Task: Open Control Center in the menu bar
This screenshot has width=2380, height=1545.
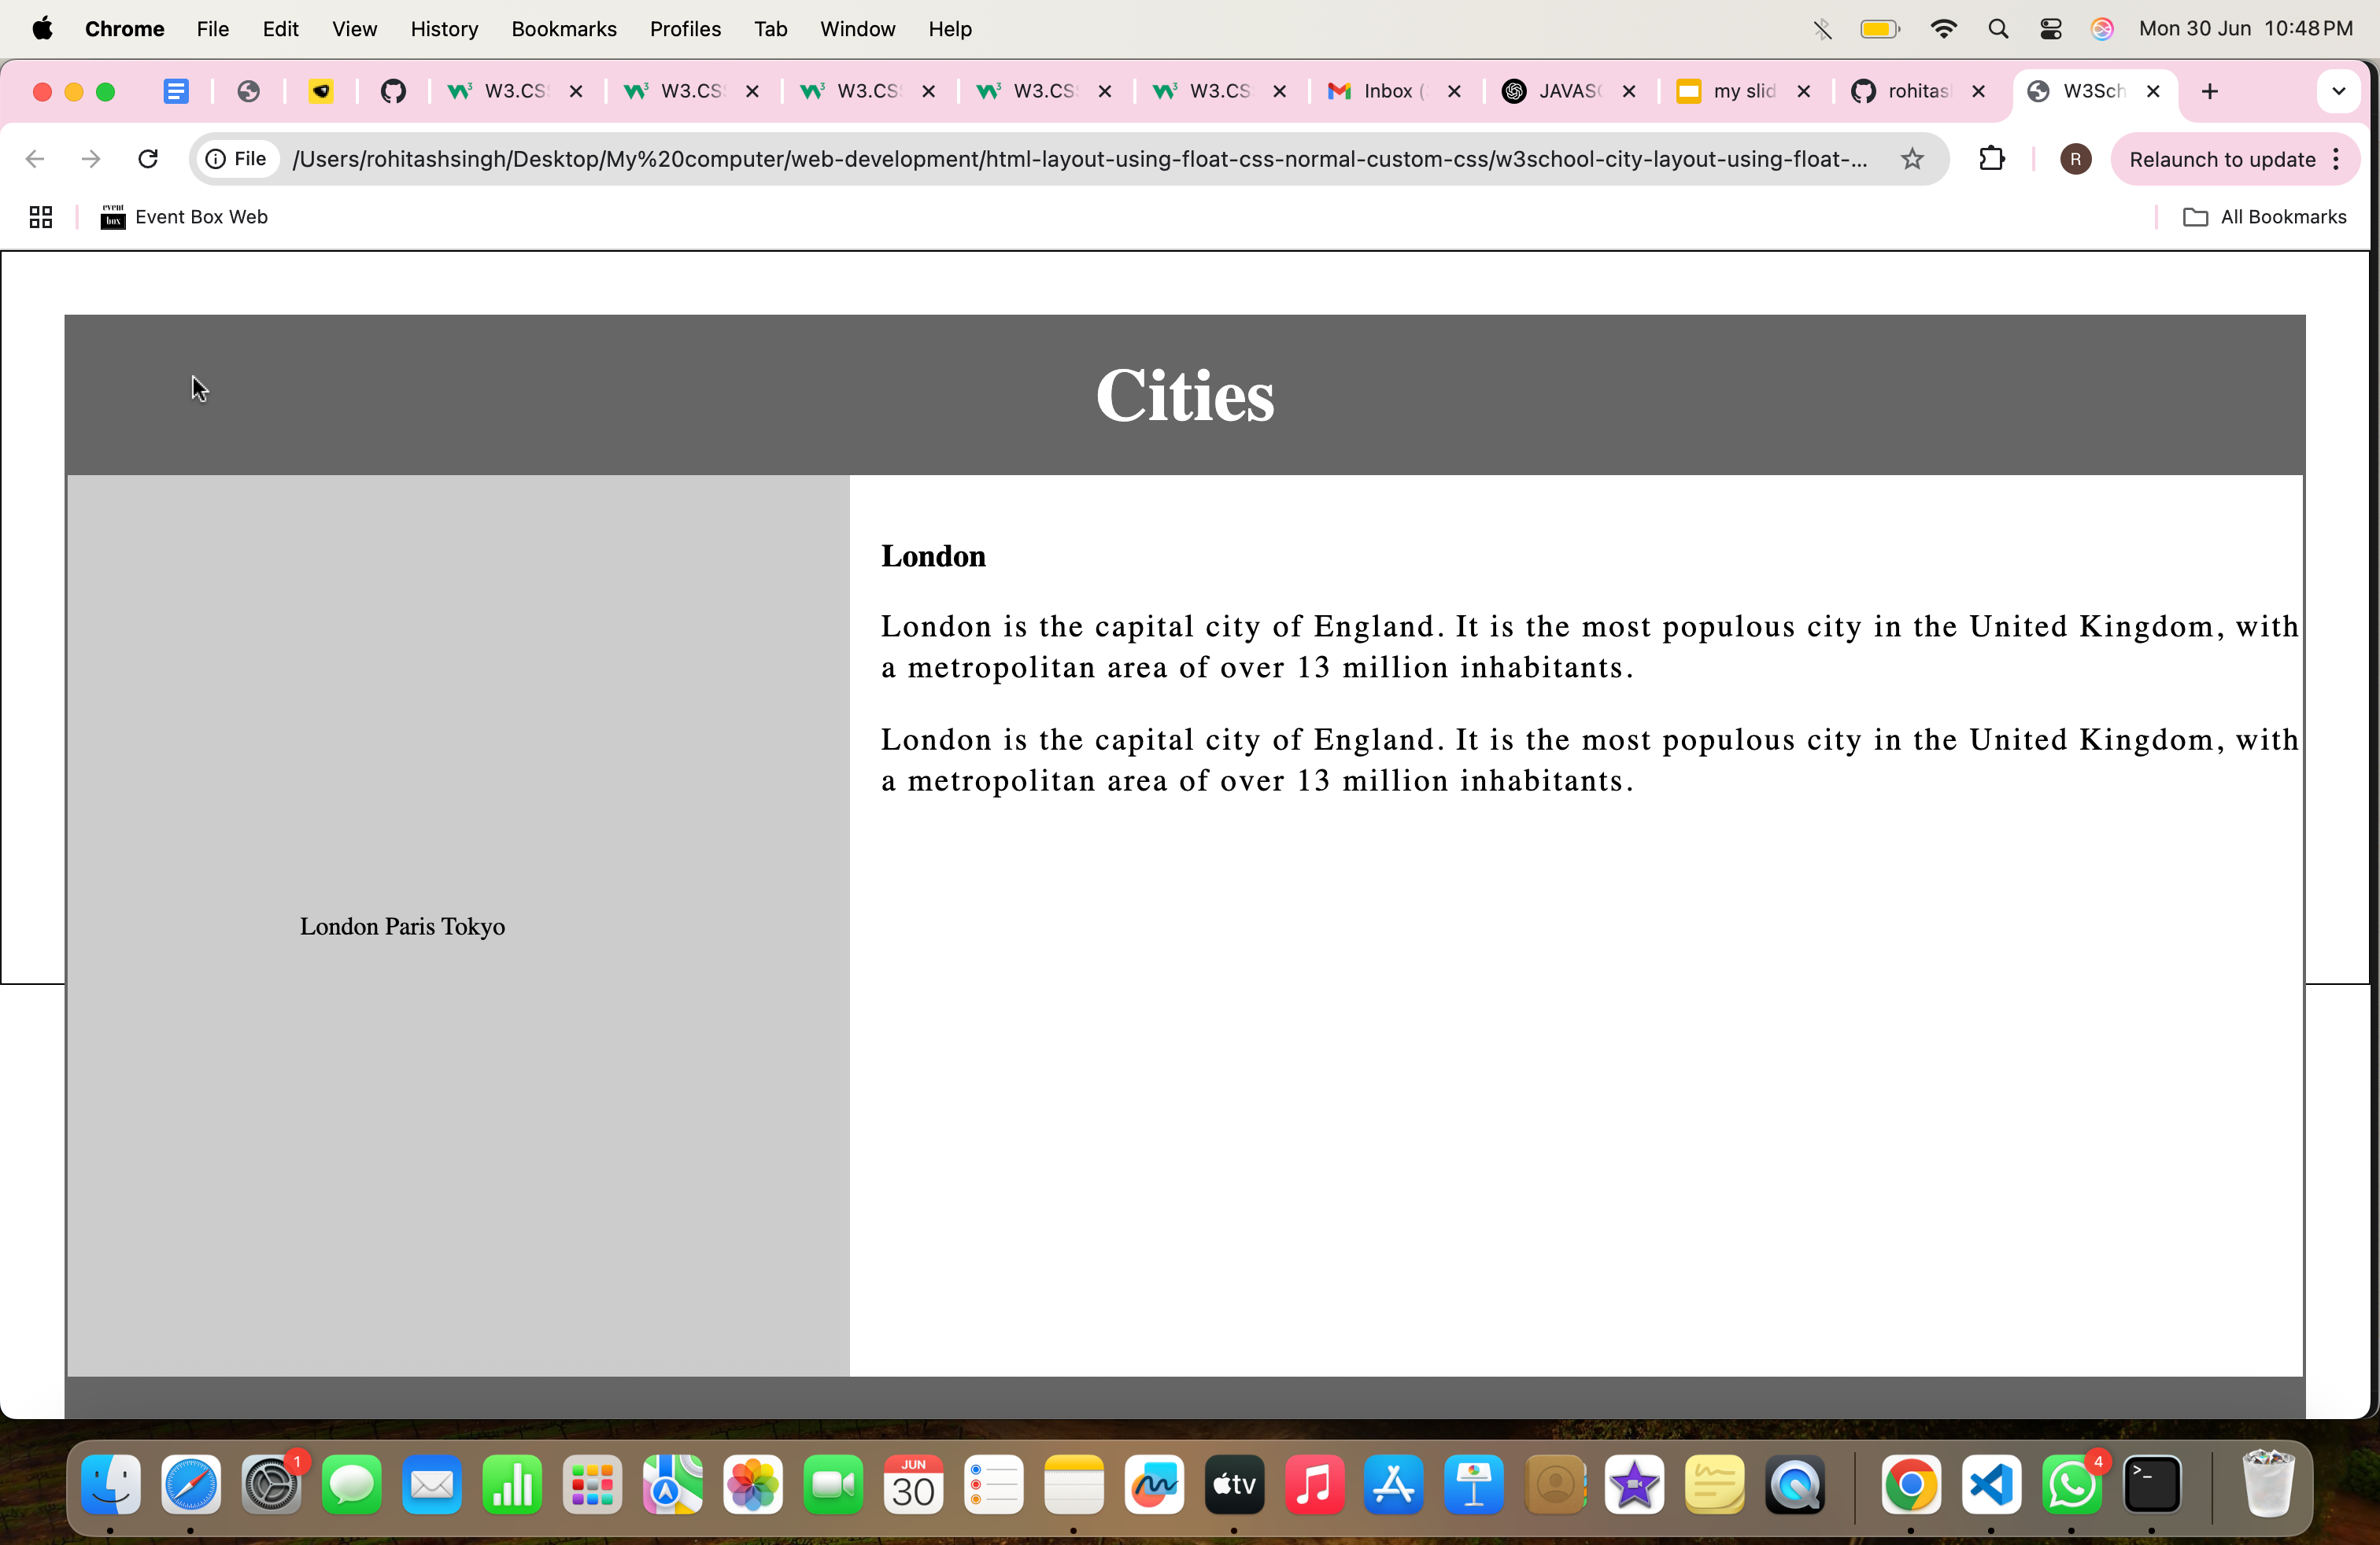Action: pos(2050,29)
